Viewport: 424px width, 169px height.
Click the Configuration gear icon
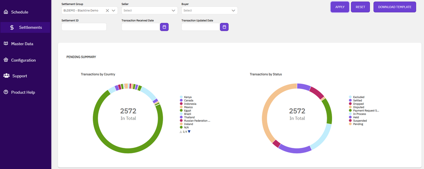pyautogui.click(x=6, y=60)
